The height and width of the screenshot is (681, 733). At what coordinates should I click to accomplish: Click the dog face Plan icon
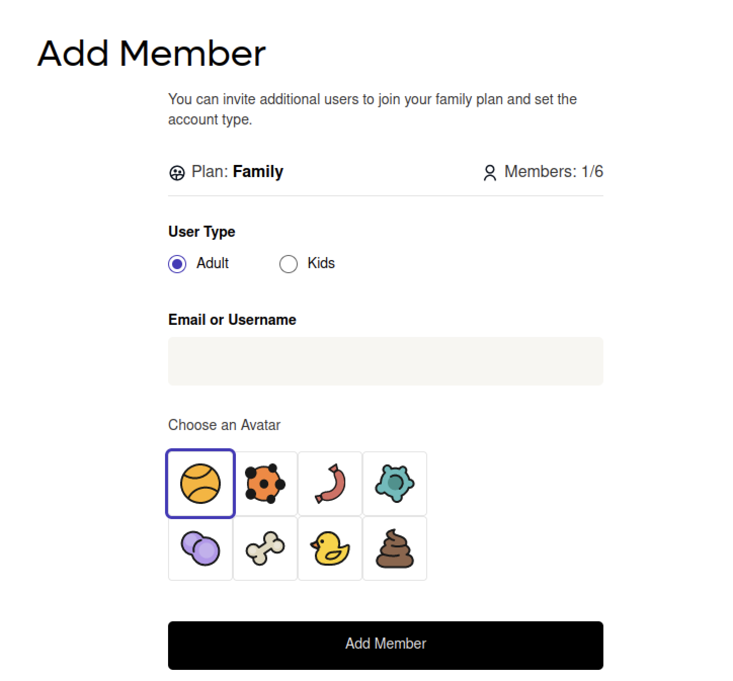177,173
